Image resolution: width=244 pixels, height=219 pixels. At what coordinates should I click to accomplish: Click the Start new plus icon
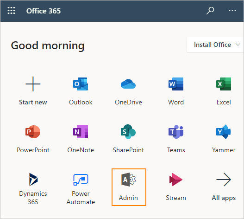pyautogui.click(x=33, y=84)
